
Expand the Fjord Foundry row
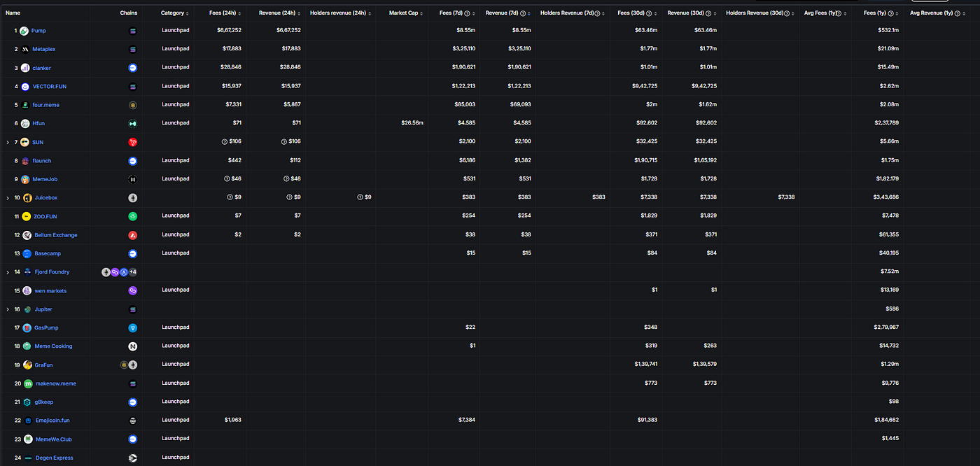(8, 272)
